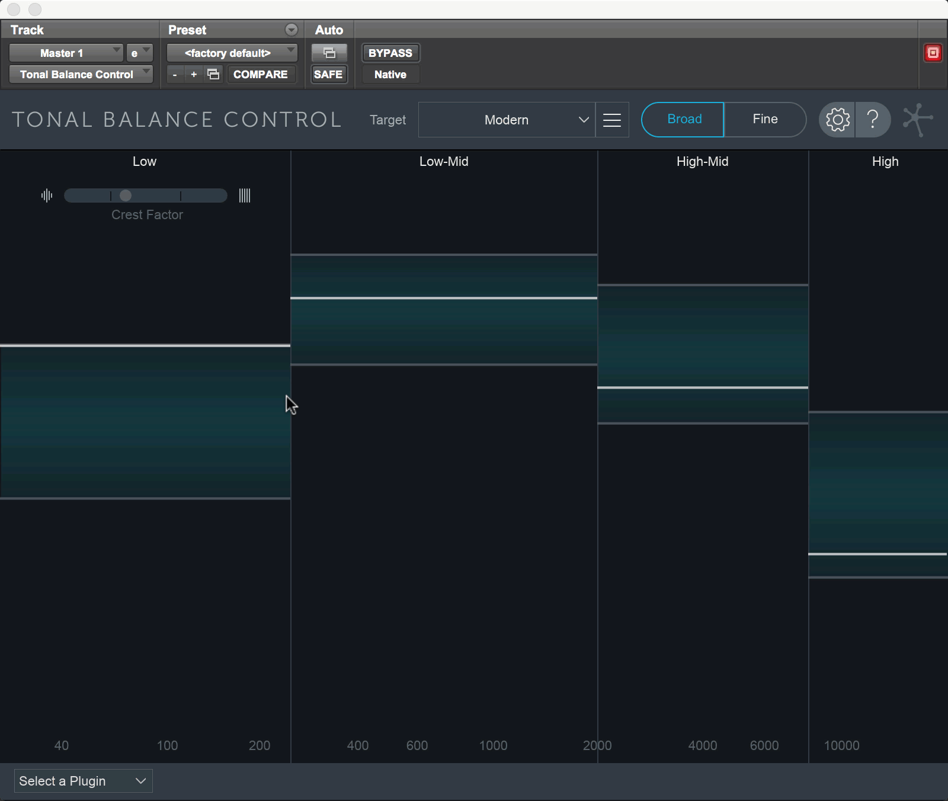The height and width of the screenshot is (801, 948).
Task: Click the Crest Factor slider handle
Action: point(126,196)
